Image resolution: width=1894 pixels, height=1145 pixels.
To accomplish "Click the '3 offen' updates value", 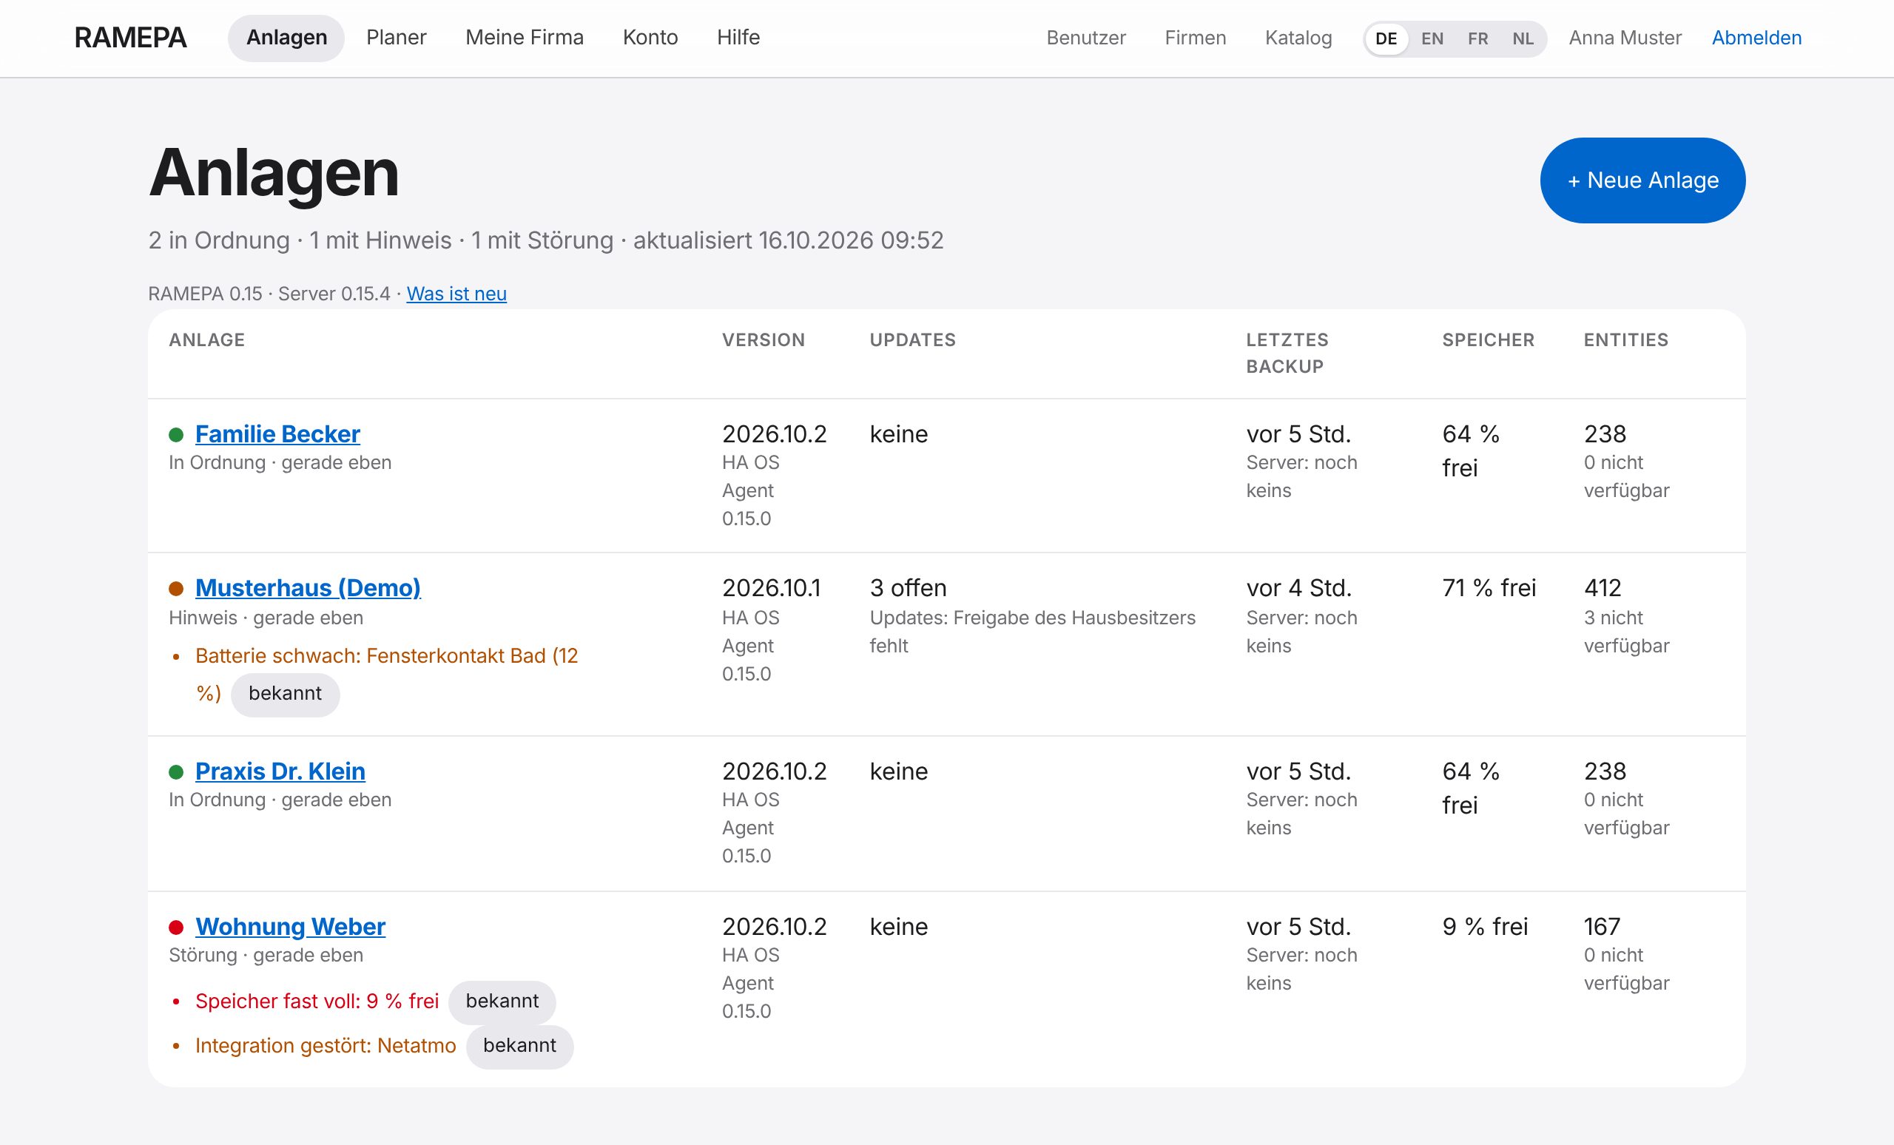I will (908, 588).
